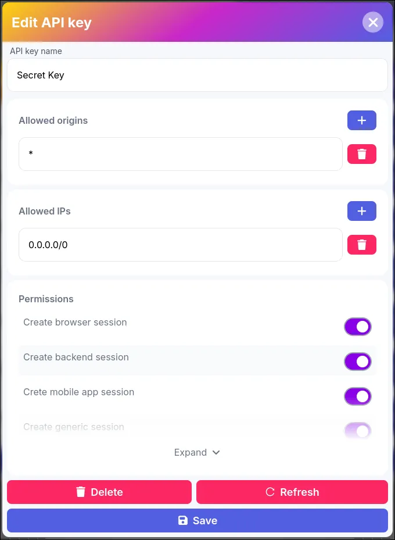Click the allowed IPs field containing 0.0.0.0/0

(180, 244)
